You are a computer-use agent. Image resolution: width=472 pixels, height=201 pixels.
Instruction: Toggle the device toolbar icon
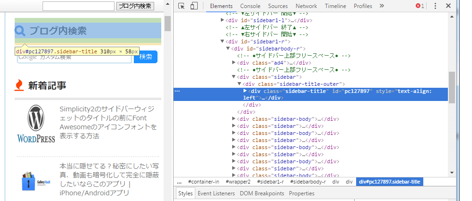(194, 6)
